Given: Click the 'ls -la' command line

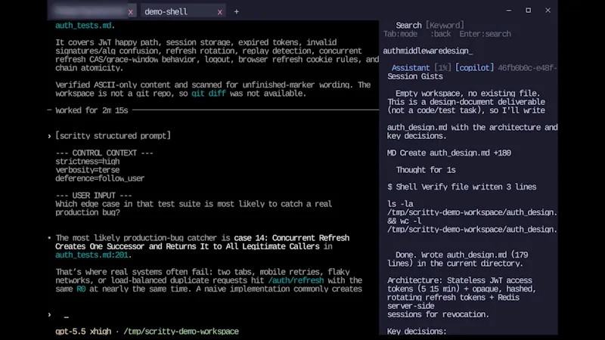Looking at the screenshot, I should click(x=400, y=204).
